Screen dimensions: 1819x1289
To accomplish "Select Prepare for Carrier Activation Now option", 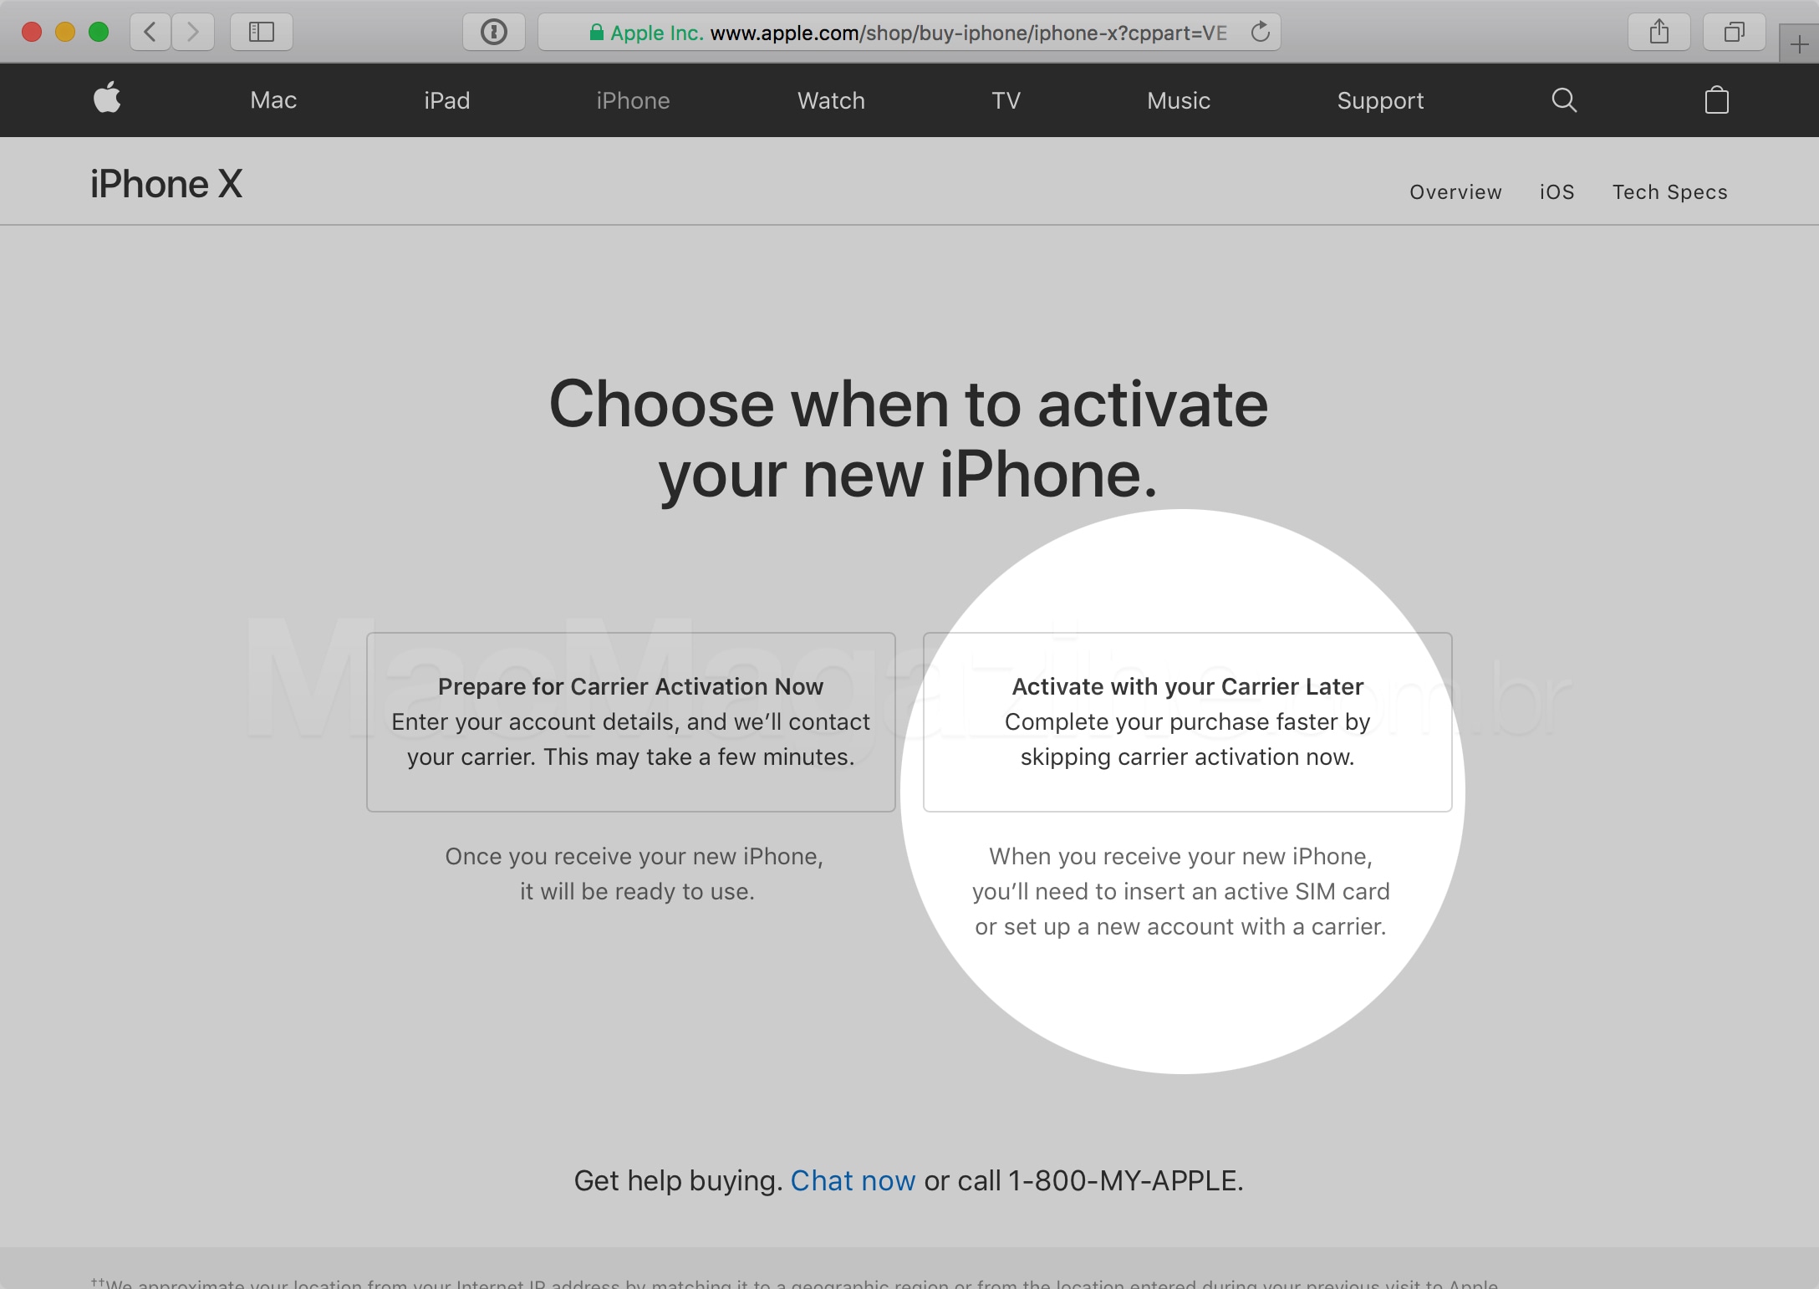I will [x=630, y=721].
